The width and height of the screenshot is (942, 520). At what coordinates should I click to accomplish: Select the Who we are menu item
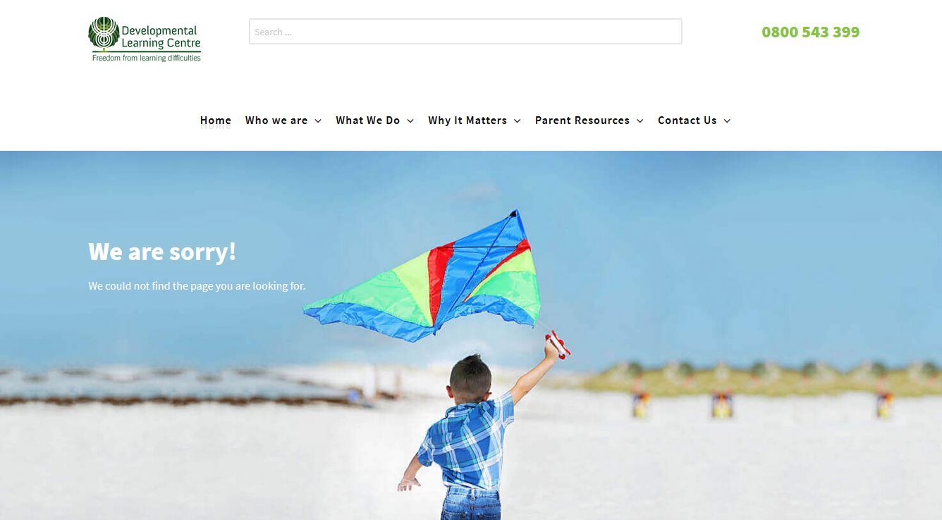click(x=276, y=120)
